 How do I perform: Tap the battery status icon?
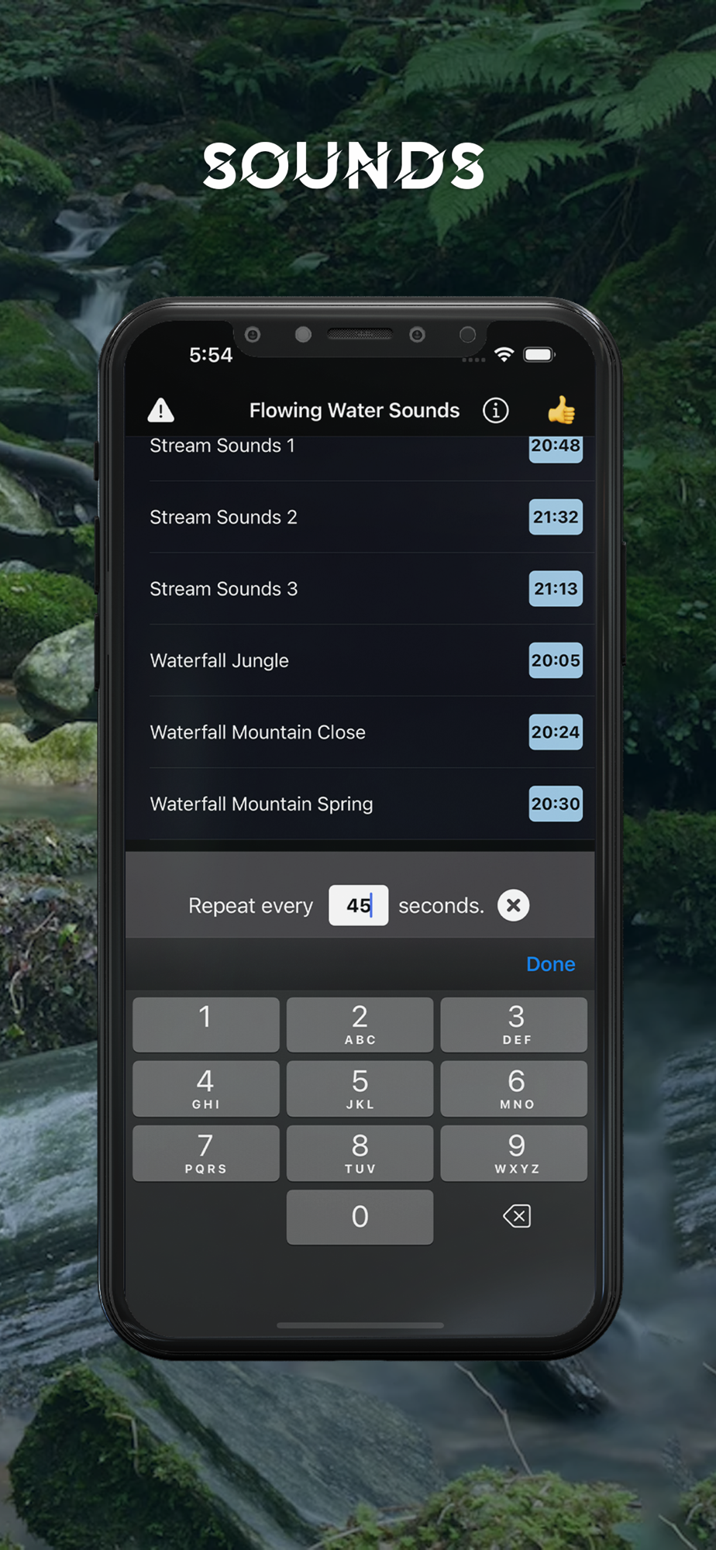pos(539,355)
